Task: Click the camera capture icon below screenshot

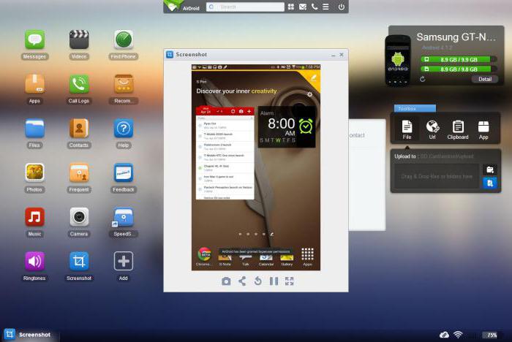Action: [x=226, y=281]
